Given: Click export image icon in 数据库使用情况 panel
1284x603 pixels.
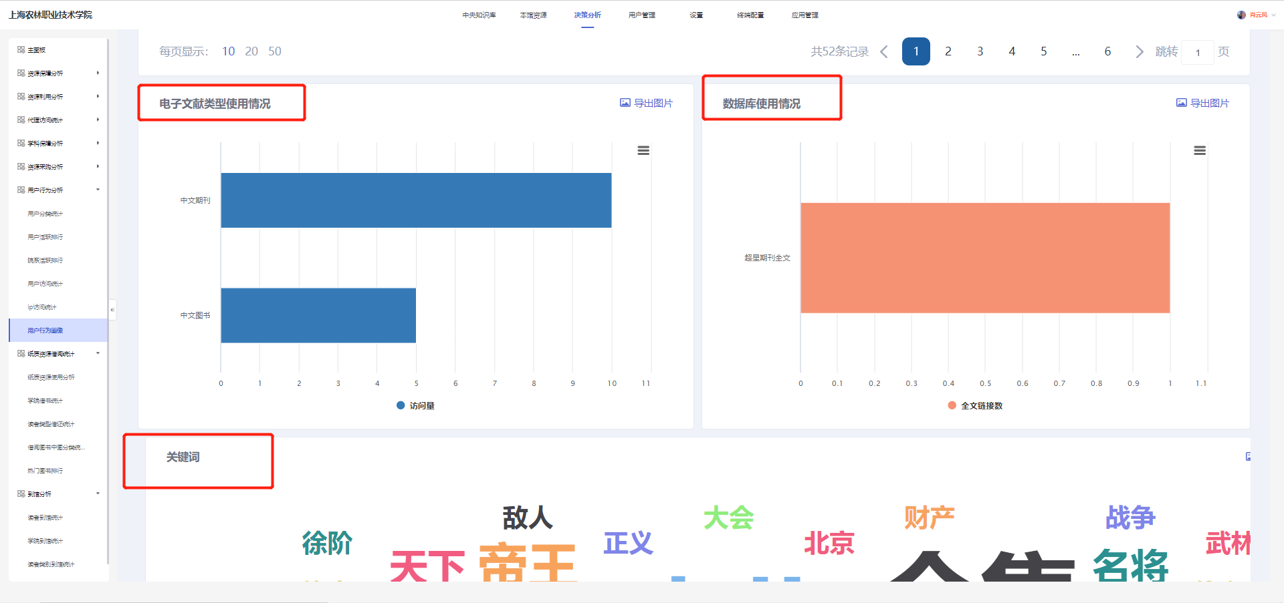Looking at the screenshot, I should [1182, 103].
